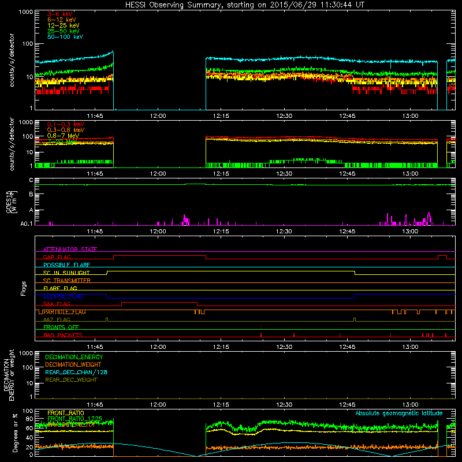Click the yellow 0.8-7 MeV legend label

[63, 136]
